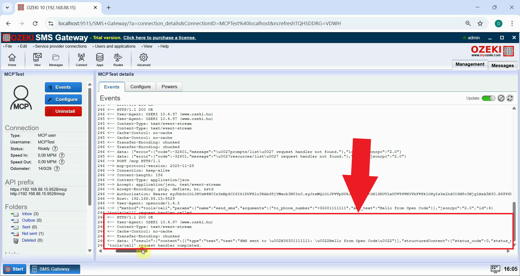Click the view site information icon
The width and height of the screenshot is (520, 276).
tap(51, 24)
